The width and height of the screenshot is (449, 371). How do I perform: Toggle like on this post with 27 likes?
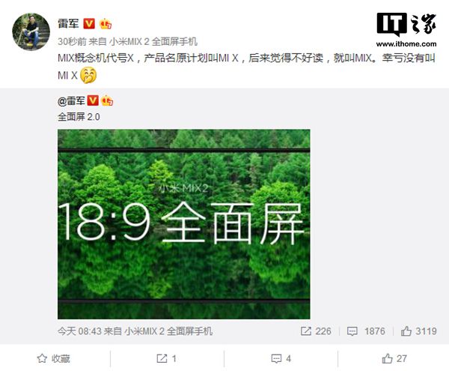click(394, 358)
